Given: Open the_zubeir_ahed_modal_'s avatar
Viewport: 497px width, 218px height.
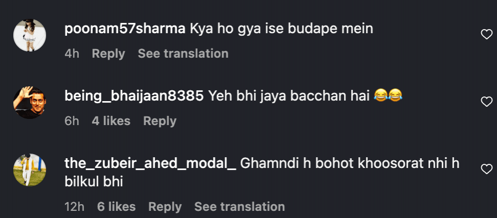Looking at the screenshot, I should tap(30, 170).
